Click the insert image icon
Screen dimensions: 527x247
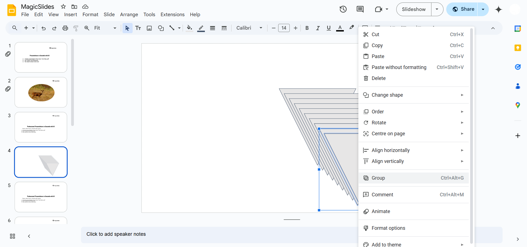tap(149, 28)
